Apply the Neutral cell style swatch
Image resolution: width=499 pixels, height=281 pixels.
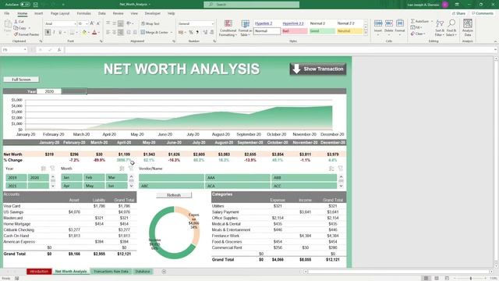349,31
